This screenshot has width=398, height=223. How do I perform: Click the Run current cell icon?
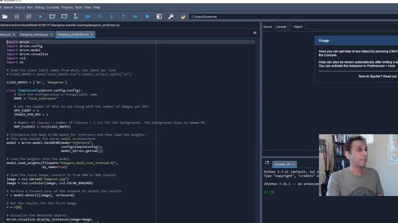(52, 17)
